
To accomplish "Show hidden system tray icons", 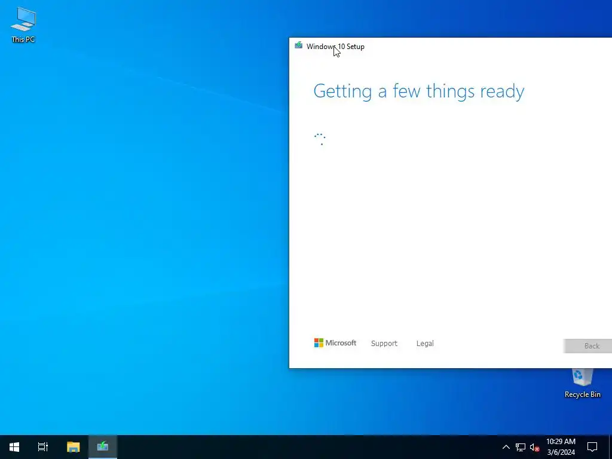I will pyautogui.click(x=506, y=447).
